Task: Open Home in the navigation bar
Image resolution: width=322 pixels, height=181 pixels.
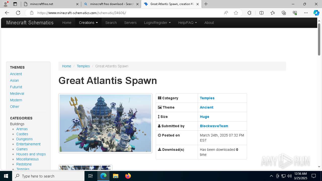Action: click(67, 23)
